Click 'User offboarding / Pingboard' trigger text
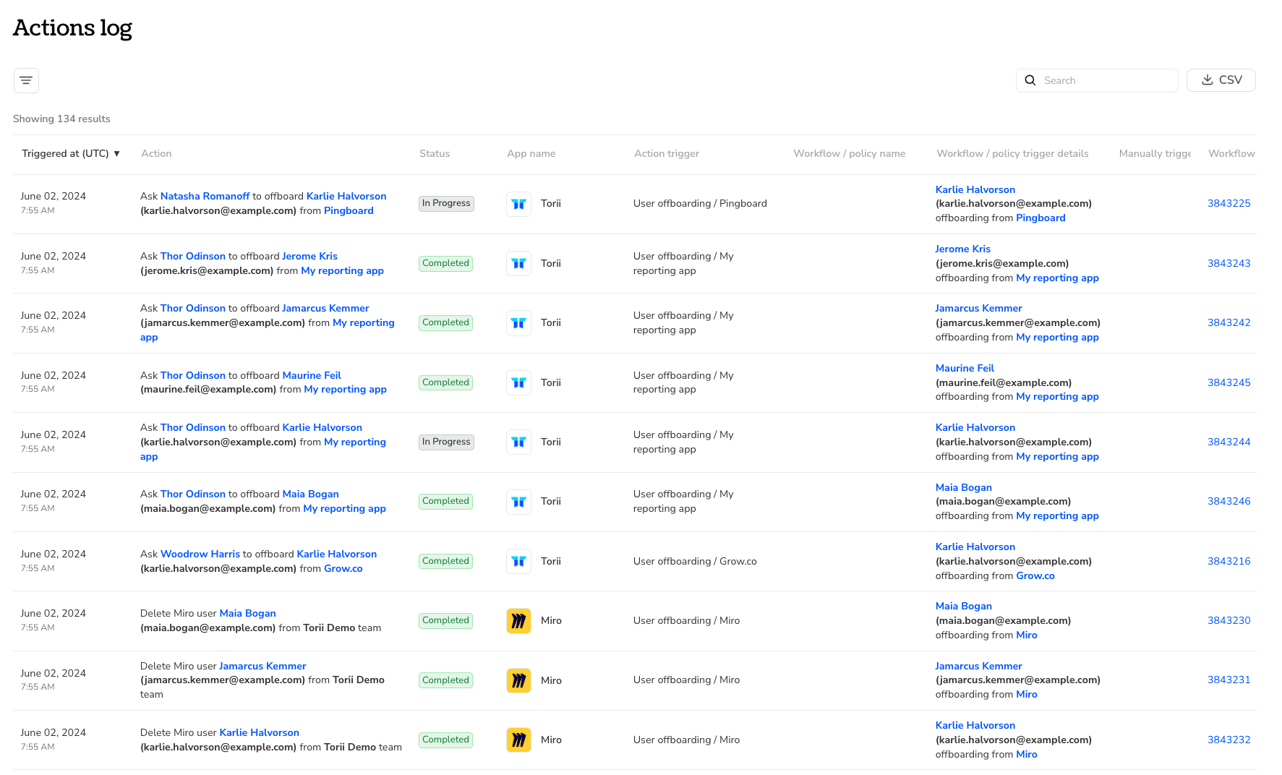The height and width of the screenshot is (775, 1282). pyautogui.click(x=700, y=203)
